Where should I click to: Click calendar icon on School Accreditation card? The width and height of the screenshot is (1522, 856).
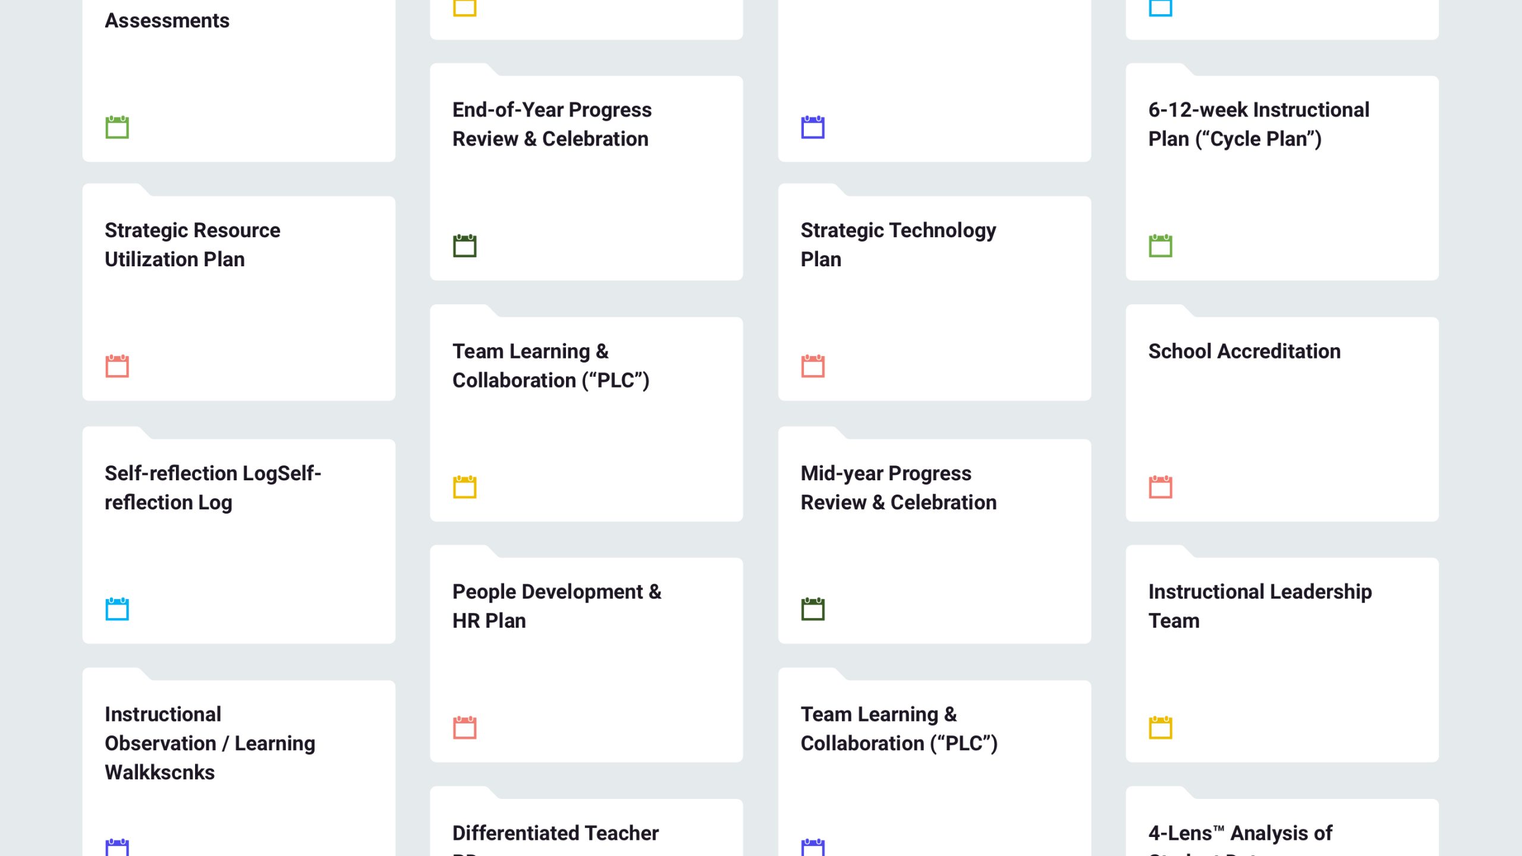[x=1160, y=487]
